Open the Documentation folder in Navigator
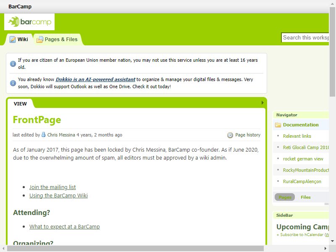This screenshot has height=252, width=336. click(301, 125)
